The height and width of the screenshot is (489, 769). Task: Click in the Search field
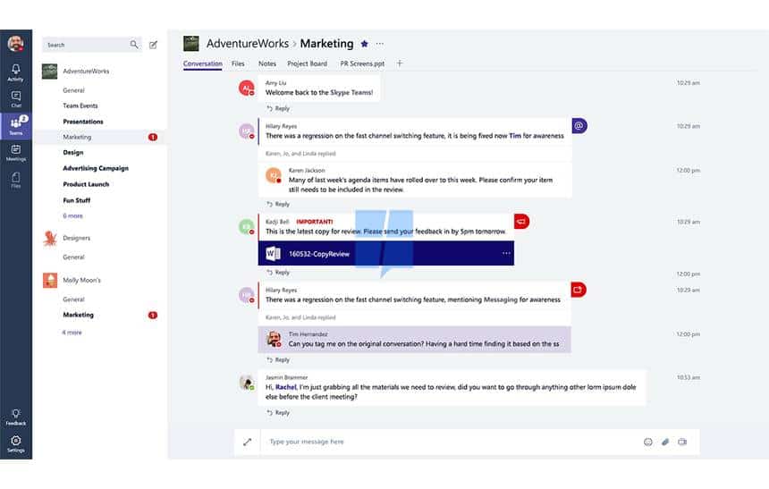click(x=92, y=45)
